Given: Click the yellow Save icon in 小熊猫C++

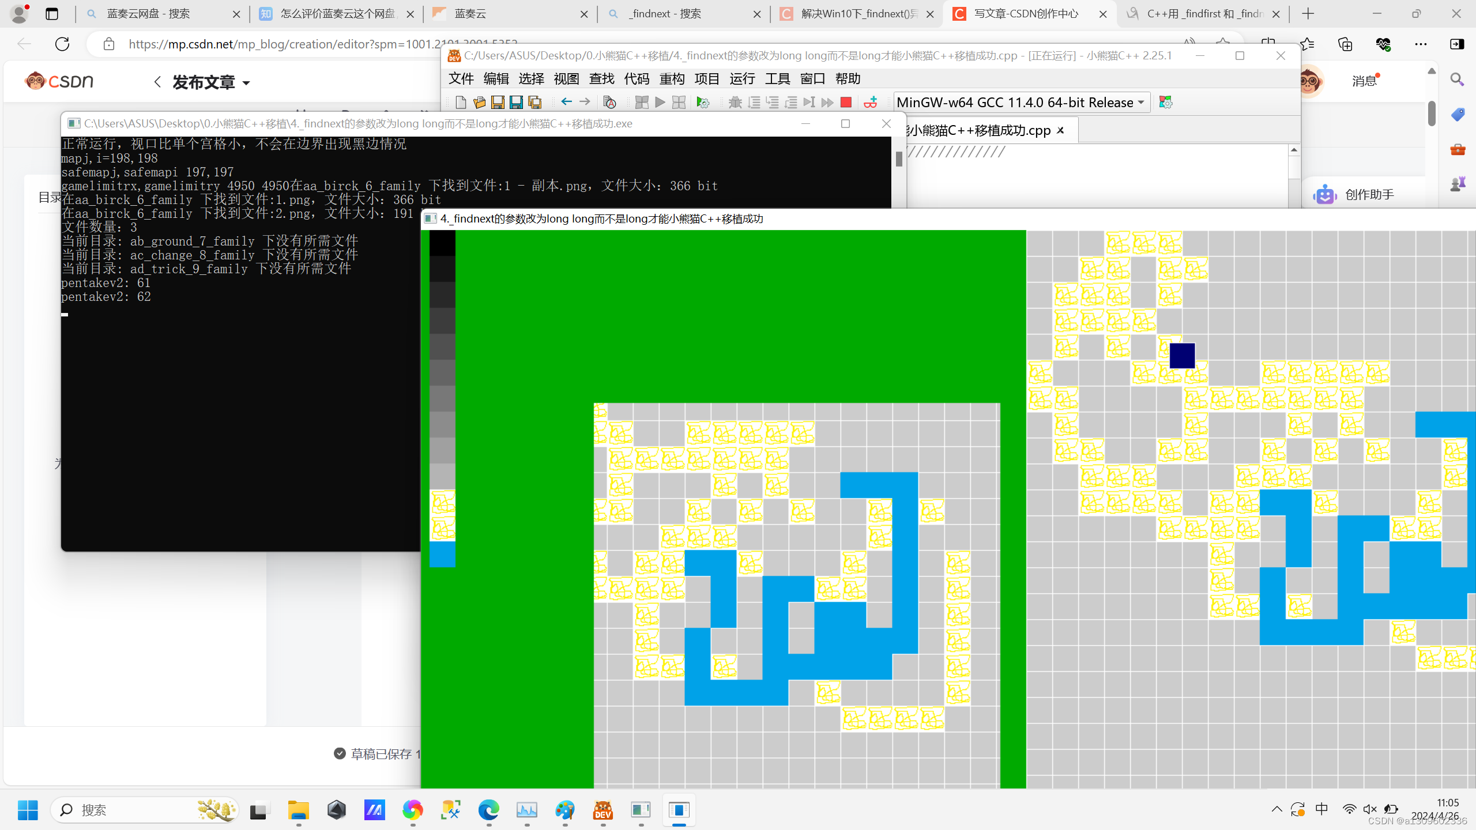Looking at the screenshot, I should pos(497,103).
